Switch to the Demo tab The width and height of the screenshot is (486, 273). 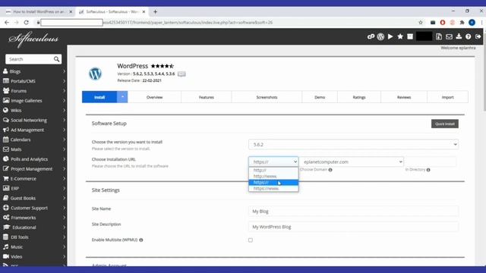pyautogui.click(x=320, y=97)
